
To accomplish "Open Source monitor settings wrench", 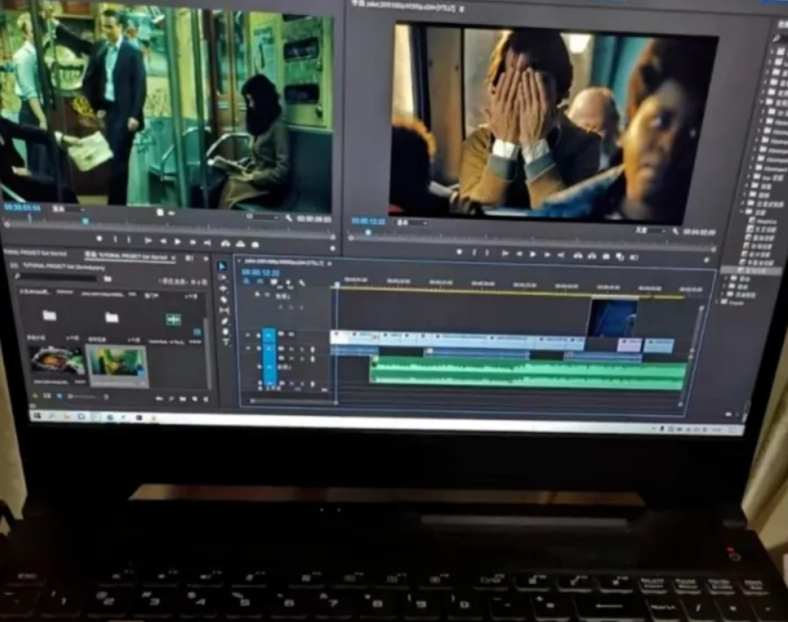I will click(289, 218).
